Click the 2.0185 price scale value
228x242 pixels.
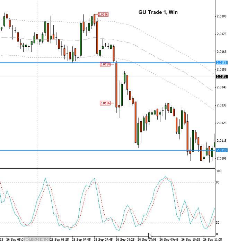pyautogui.click(x=221, y=16)
